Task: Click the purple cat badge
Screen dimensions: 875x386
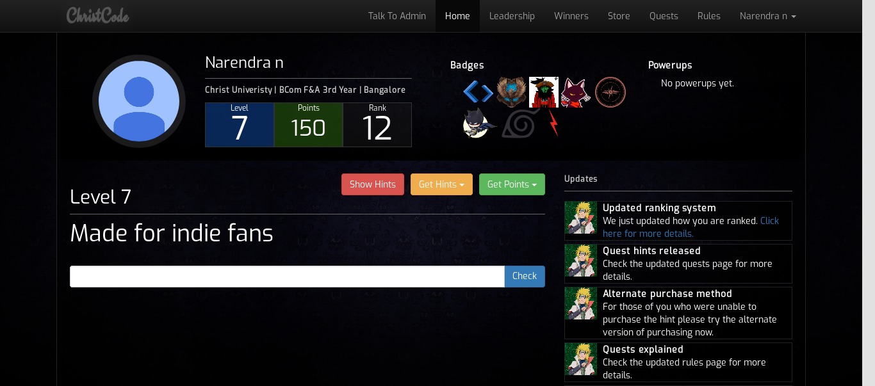Action: [576, 93]
